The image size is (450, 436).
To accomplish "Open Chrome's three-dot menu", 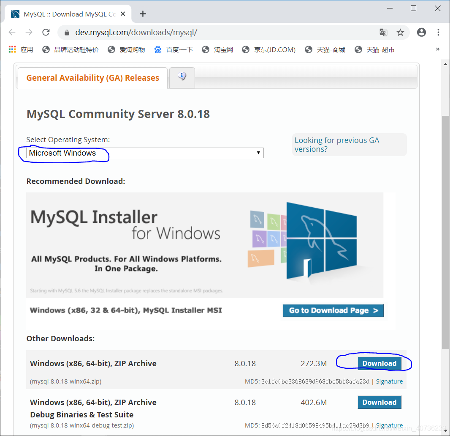I will (438, 32).
